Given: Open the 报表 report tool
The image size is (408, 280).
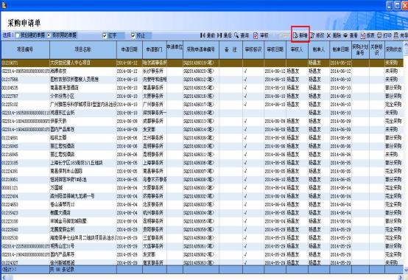Looking at the screenshot, I should click(367, 35).
